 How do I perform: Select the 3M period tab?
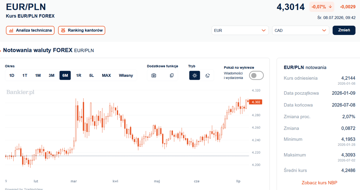pos(51,75)
